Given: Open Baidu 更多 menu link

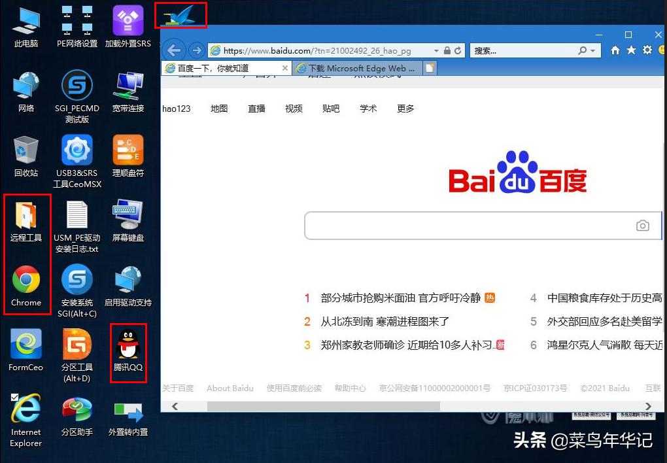Looking at the screenshot, I should coord(405,109).
